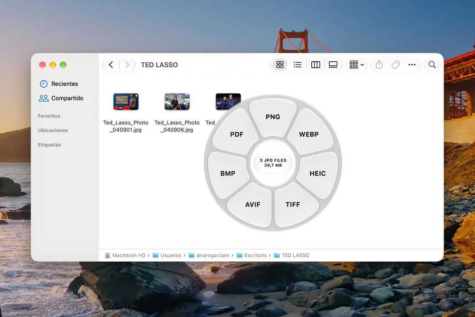Switch Finder to icon grid view
The height and width of the screenshot is (317, 475).
click(x=280, y=65)
